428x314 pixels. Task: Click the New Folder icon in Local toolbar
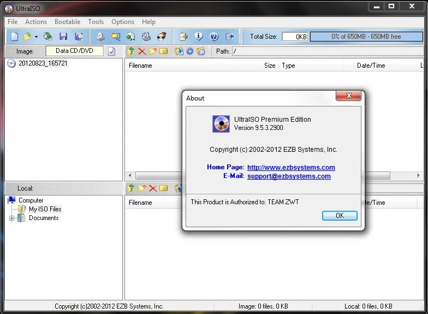[x=142, y=188]
